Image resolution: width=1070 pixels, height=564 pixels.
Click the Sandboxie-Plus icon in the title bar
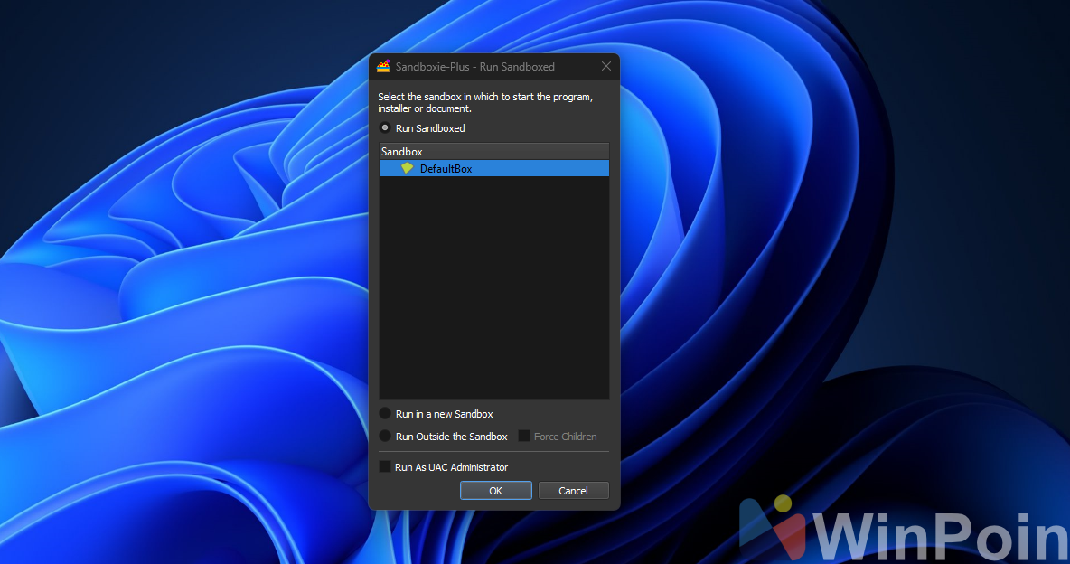click(382, 66)
